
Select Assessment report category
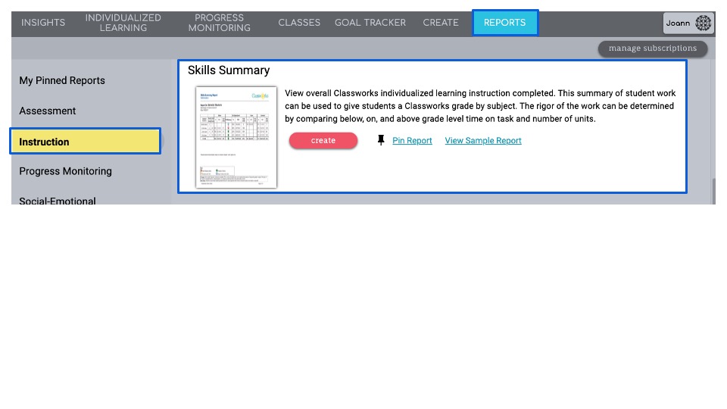pyautogui.click(x=47, y=111)
